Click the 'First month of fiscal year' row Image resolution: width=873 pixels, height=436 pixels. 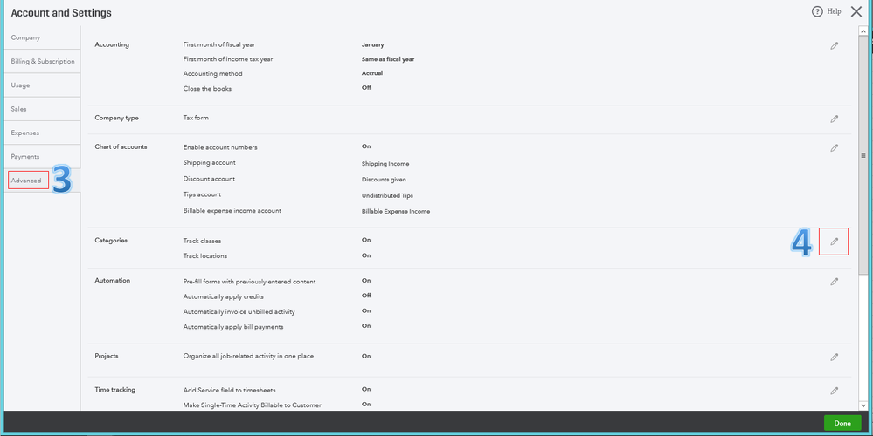(x=218, y=44)
